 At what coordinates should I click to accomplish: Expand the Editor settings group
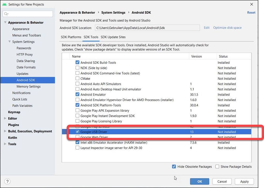(x=5, y=118)
